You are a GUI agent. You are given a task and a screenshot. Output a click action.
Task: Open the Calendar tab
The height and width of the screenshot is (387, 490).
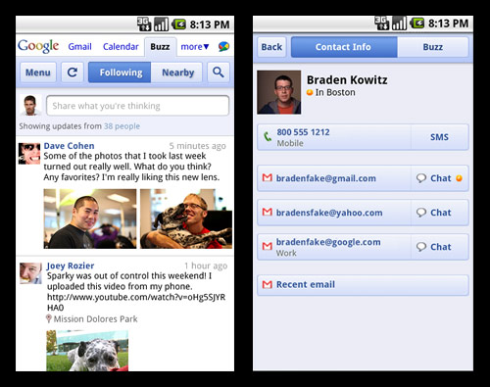[x=121, y=47]
